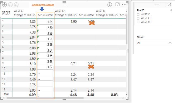Click the PLANT slicer title
The width and height of the screenshot is (175, 104).
pyautogui.click(x=140, y=10)
